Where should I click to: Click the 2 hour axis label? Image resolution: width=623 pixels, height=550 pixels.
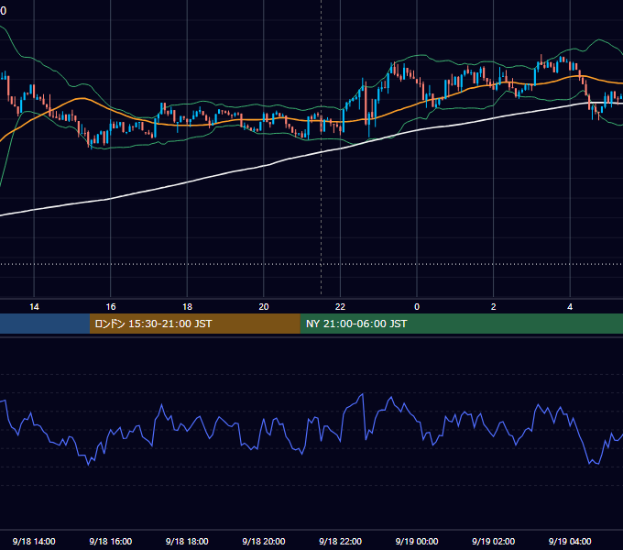tap(494, 307)
